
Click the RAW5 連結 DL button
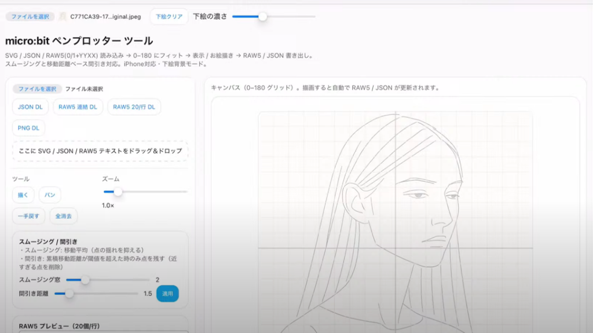78,107
